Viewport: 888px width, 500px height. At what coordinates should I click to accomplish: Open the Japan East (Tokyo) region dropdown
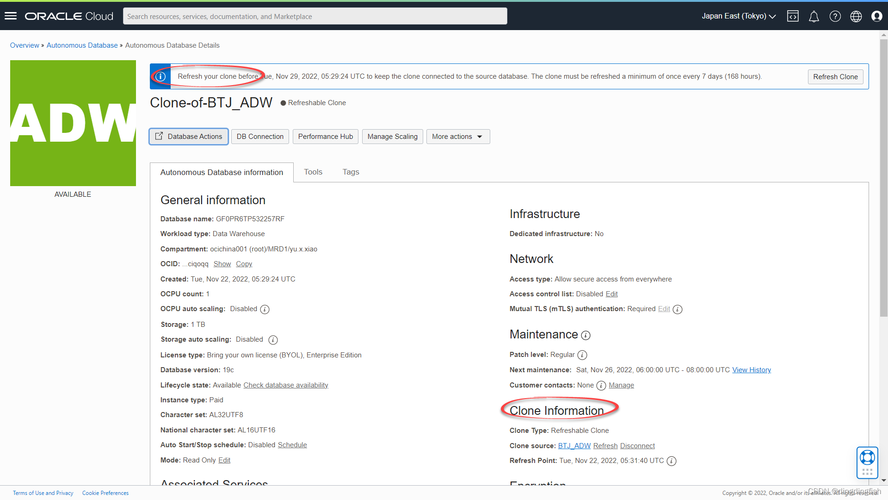[739, 16]
